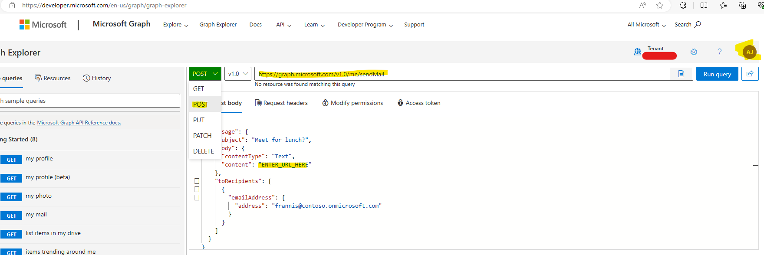Screen dimensions: 764x255
Task: Select POST from method list
Action: tap(205, 104)
